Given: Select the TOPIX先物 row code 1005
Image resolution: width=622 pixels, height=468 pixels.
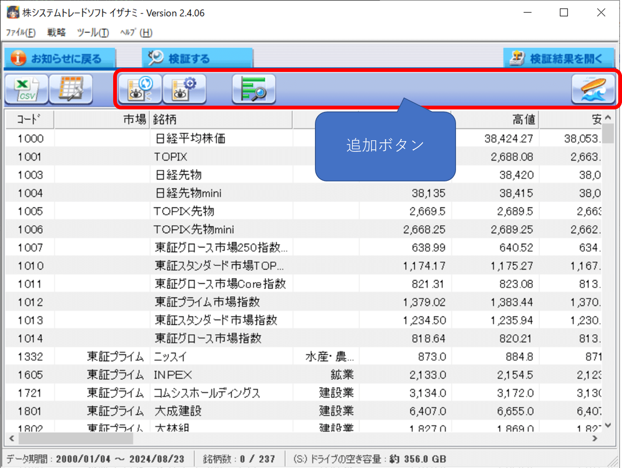Looking at the screenshot, I should [x=303, y=211].
